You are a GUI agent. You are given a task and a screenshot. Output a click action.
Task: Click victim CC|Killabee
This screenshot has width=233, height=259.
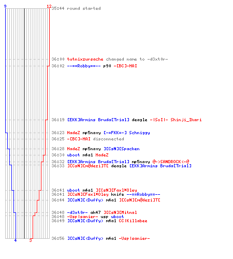click(x=133, y=221)
